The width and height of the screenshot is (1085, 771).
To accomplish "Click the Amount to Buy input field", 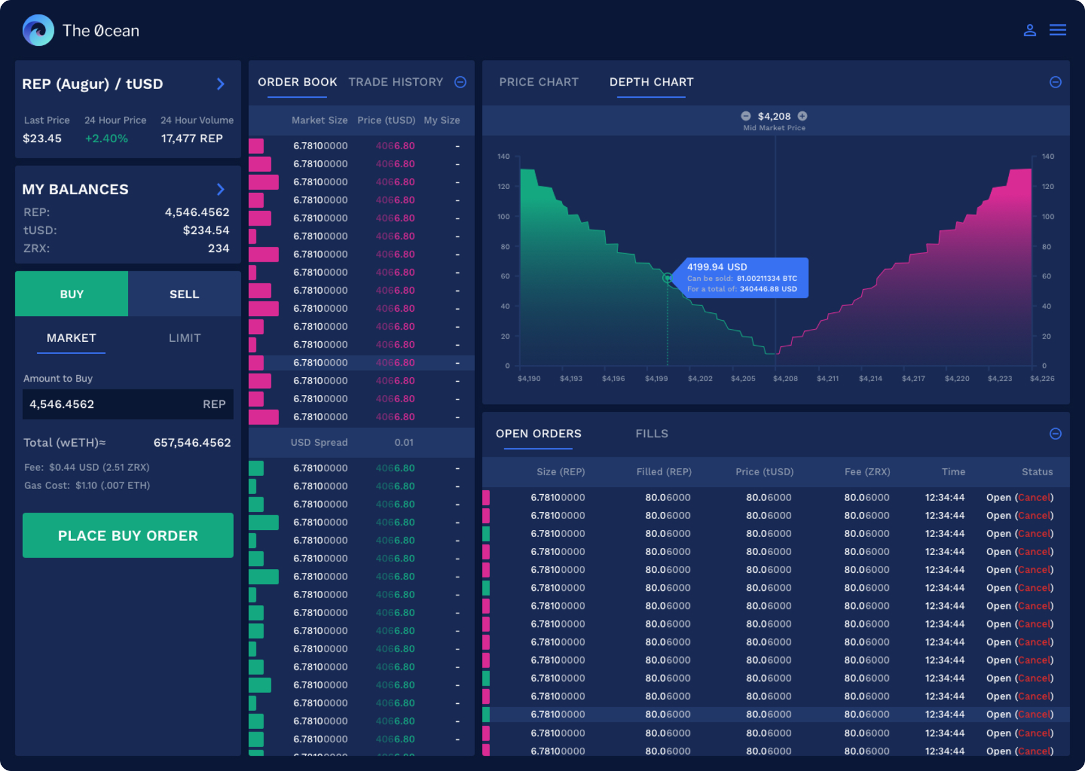I will (x=128, y=404).
